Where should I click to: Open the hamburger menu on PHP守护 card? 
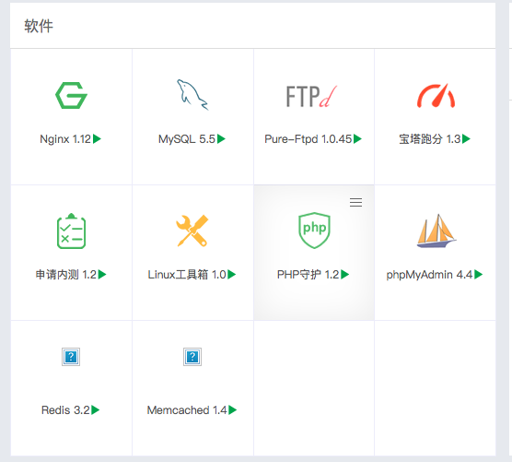pos(356,202)
